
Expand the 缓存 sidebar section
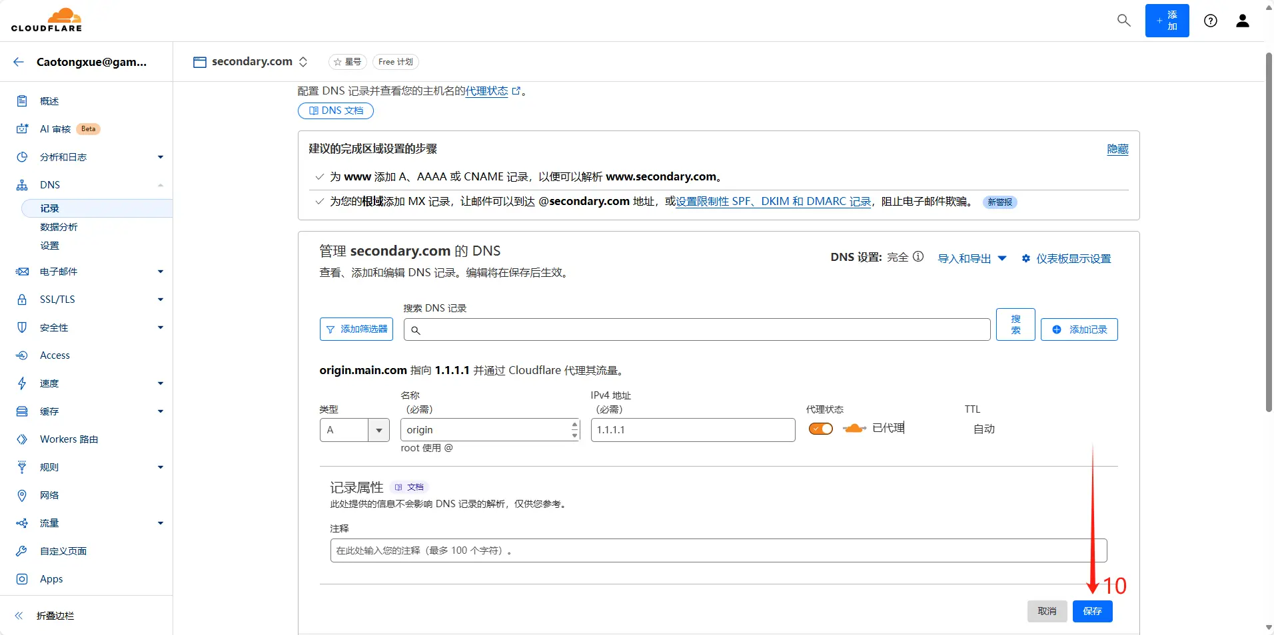[161, 411]
